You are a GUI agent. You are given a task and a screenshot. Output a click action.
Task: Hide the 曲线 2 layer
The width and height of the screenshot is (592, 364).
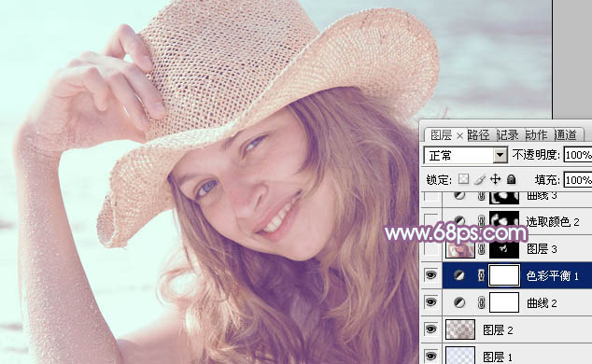(x=430, y=302)
